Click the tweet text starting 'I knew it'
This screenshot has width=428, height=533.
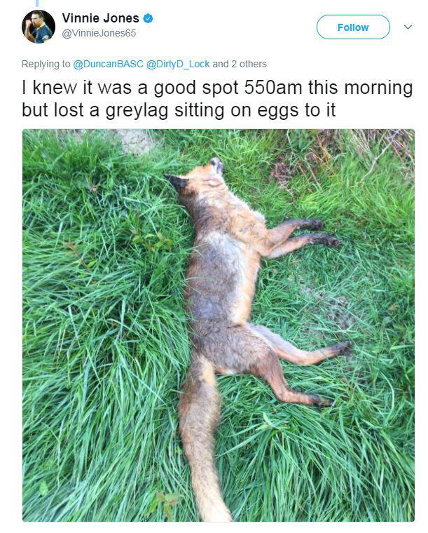click(217, 99)
